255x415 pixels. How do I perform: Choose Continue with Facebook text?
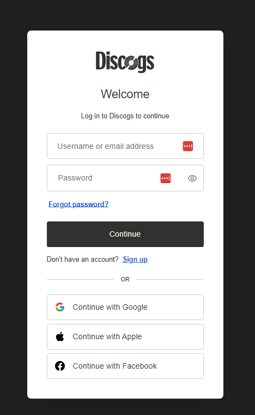click(x=114, y=366)
